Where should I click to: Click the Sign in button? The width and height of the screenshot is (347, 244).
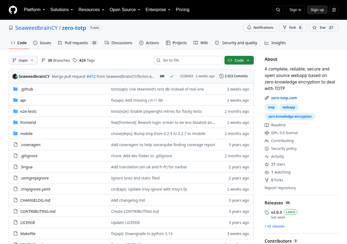[295, 10]
